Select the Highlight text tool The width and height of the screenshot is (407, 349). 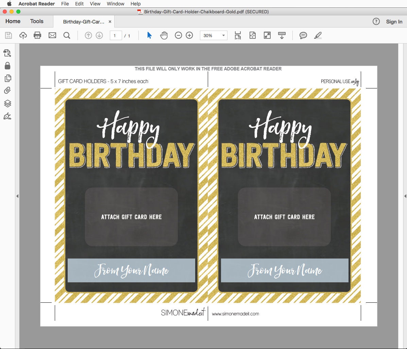[x=318, y=35]
